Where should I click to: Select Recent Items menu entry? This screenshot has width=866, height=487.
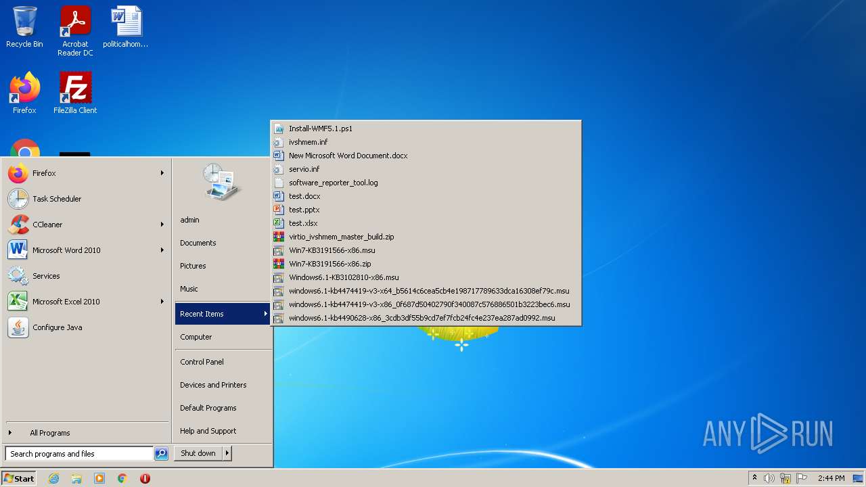pyautogui.click(x=223, y=314)
